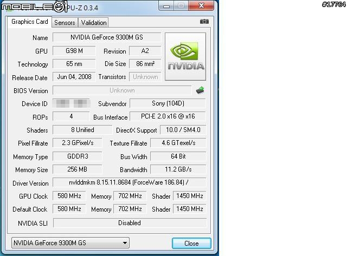Click the GPU Clock value 580 MHz
The height and width of the screenshot is (256, 347).
pyautogui.click(x=69, y=196)
